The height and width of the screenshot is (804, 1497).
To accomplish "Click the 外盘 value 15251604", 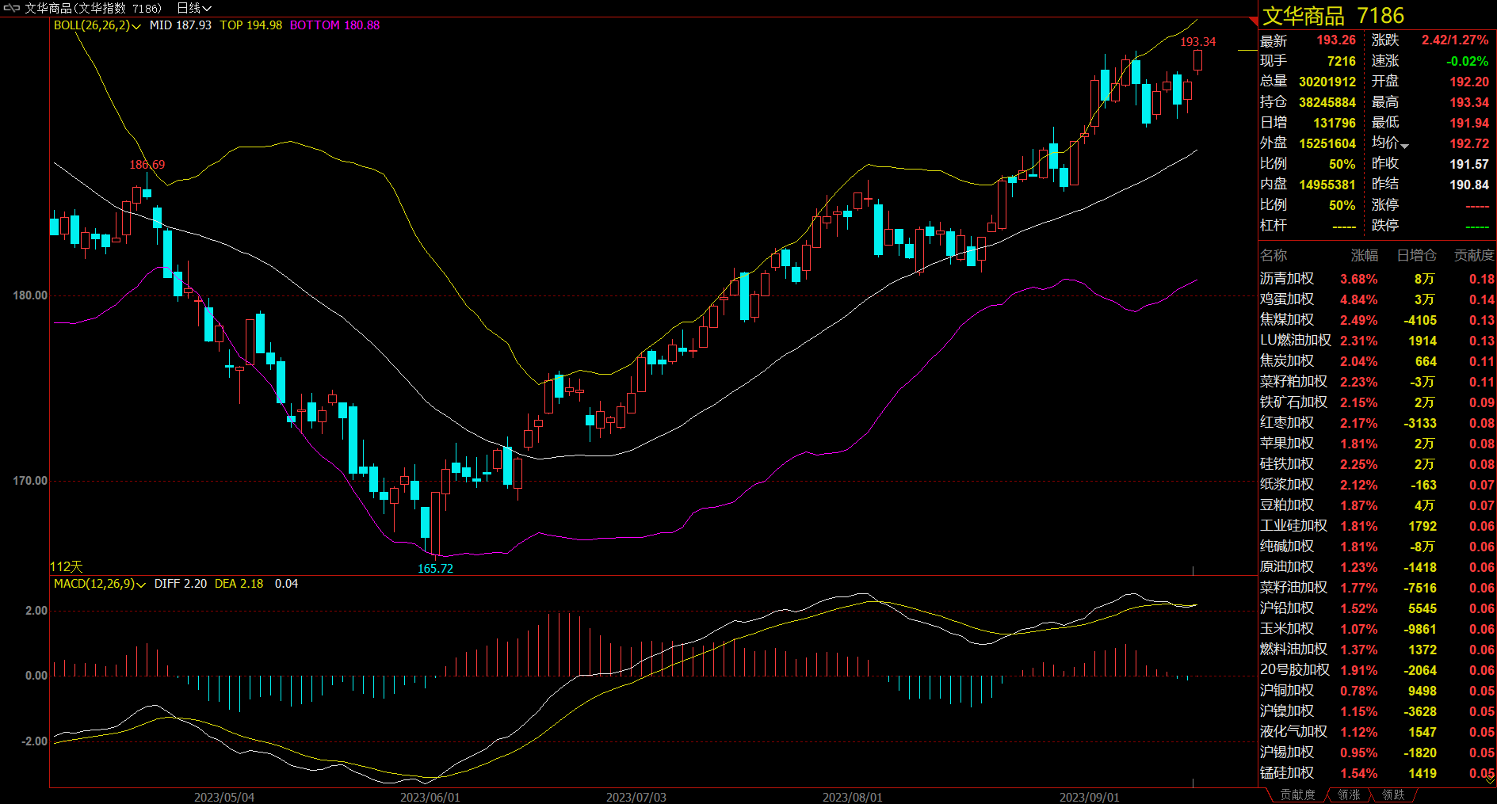I will [x=1327, y=143].
